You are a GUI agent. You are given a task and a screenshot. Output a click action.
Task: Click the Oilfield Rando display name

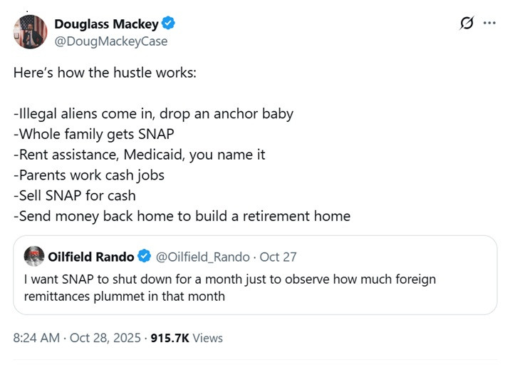91,257
